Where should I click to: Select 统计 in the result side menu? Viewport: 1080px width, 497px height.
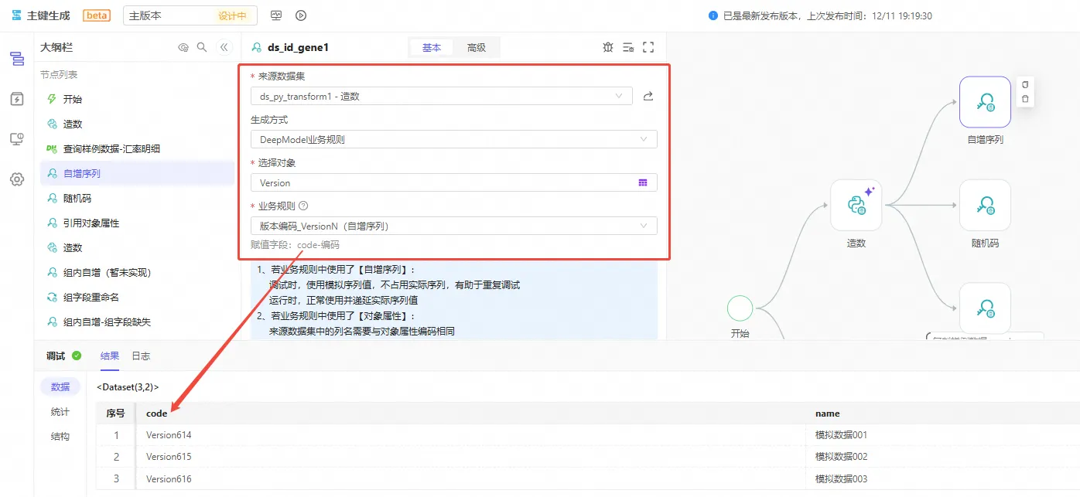[60, 411]
